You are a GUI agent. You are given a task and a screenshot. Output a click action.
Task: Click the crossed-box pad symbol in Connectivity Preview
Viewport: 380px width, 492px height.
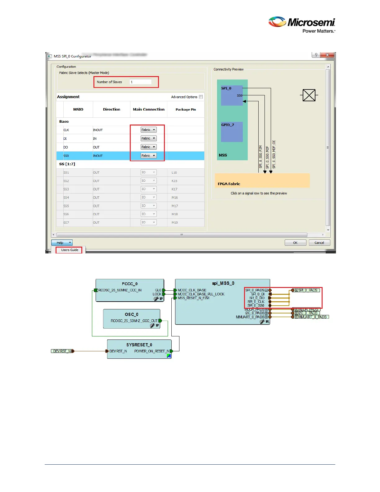pos(309,95)
